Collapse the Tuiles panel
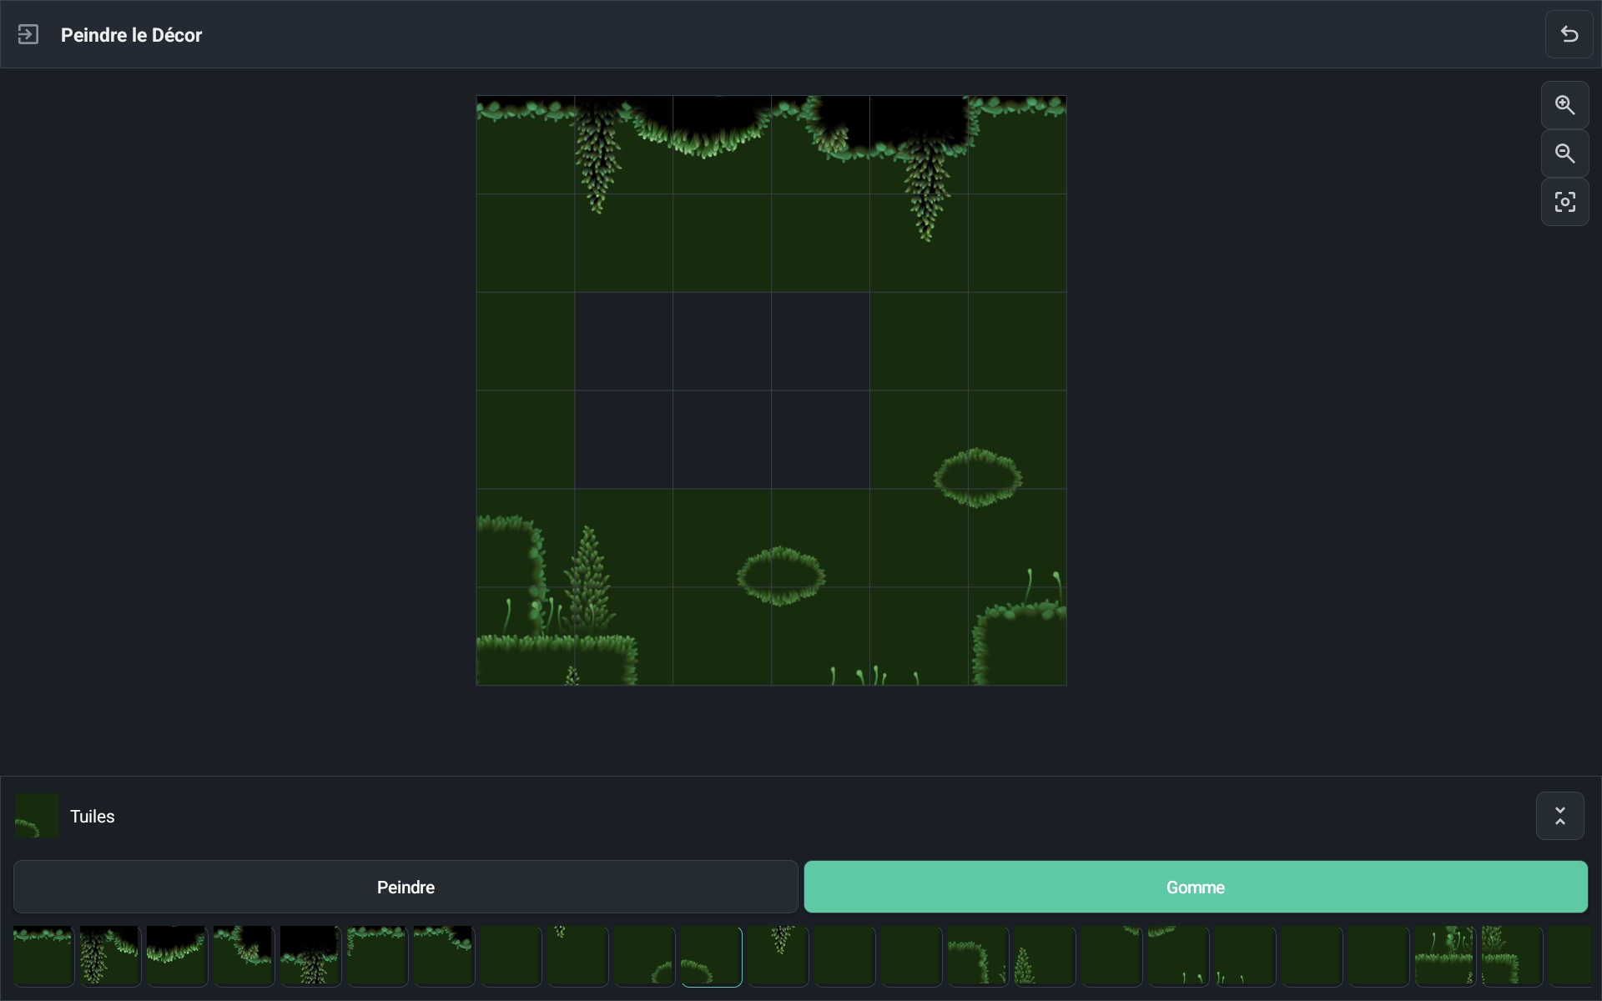 click(1559, 816)
